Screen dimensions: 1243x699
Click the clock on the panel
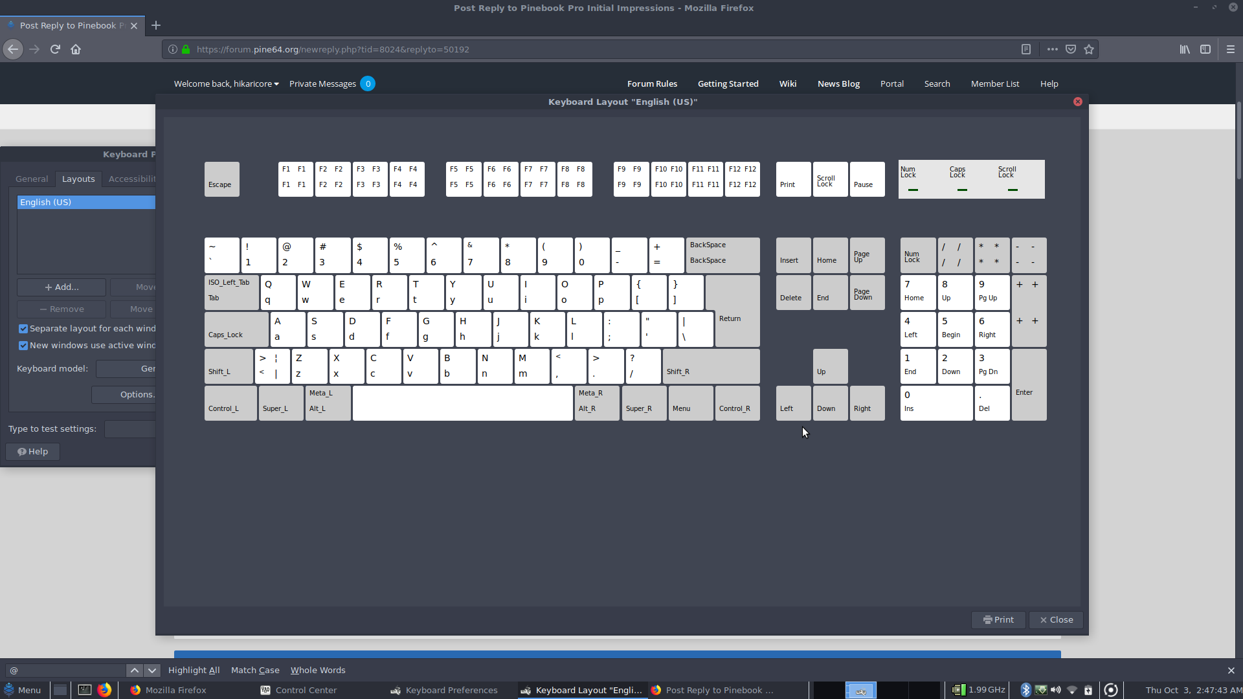(1193, 690)
